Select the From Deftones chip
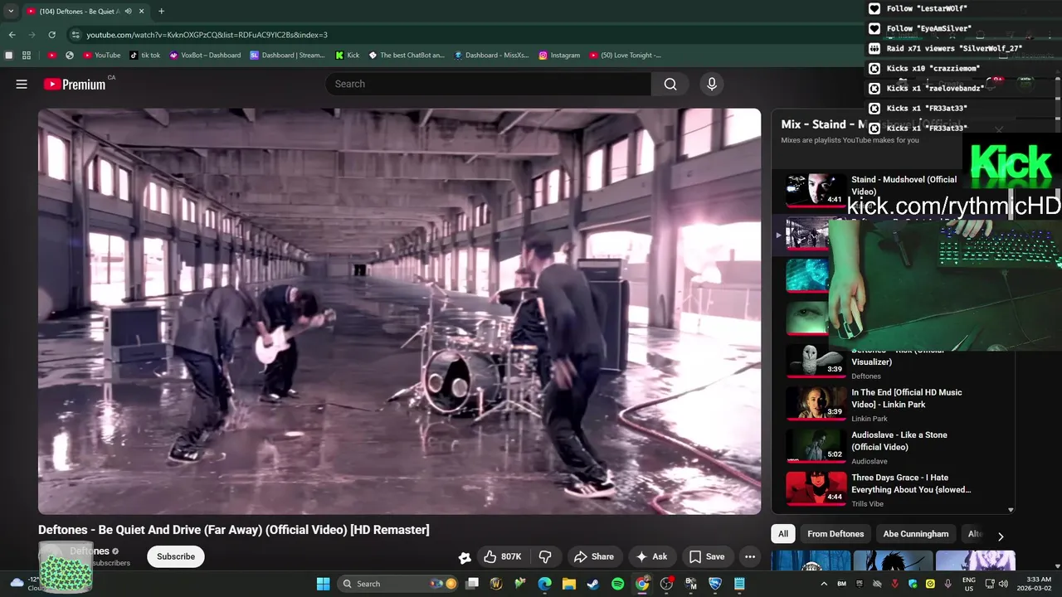Image resolution: width=1062 pixels, height=597 pixels. point(835,534)
